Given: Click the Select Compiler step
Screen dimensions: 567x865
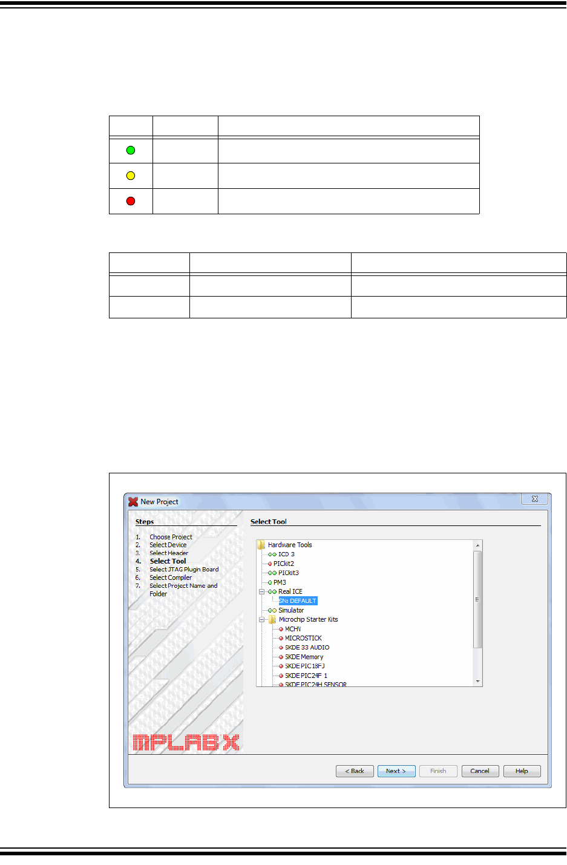Looking at the screenshot, I should point(171,577).
